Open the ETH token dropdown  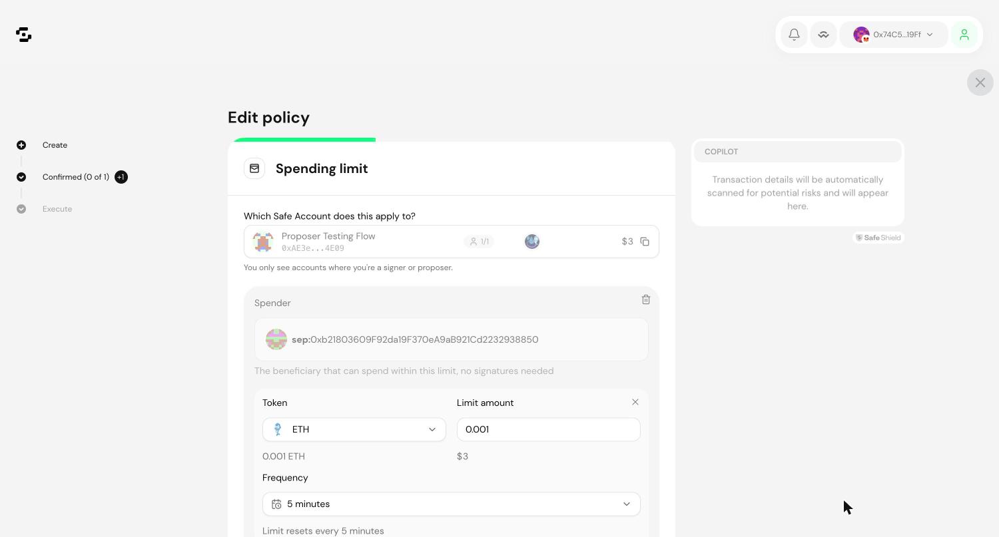354,429
